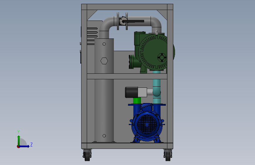Pick the lifting eye atop the green blower

pos(156,33)
